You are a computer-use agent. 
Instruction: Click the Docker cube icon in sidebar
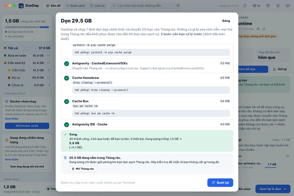click(7, 101)
